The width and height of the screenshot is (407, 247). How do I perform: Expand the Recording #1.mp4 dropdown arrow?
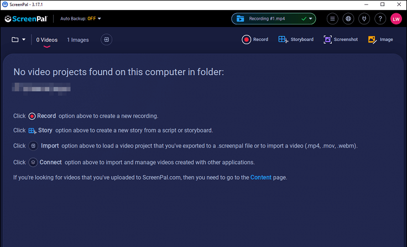(x=310, y=19)
